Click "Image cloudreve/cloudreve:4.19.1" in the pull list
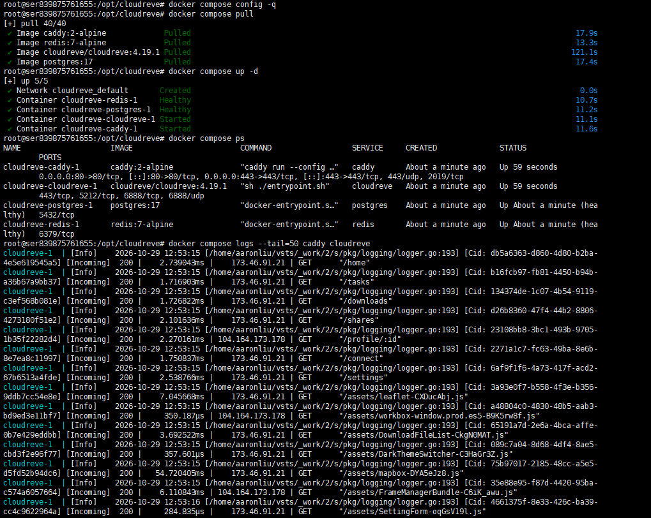The width and height of the screenshot is (651, 518). 88,52
